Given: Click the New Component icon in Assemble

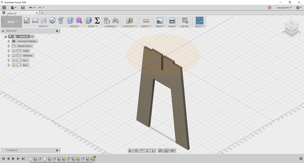Looking at the screenshot, I should [107, 21].
